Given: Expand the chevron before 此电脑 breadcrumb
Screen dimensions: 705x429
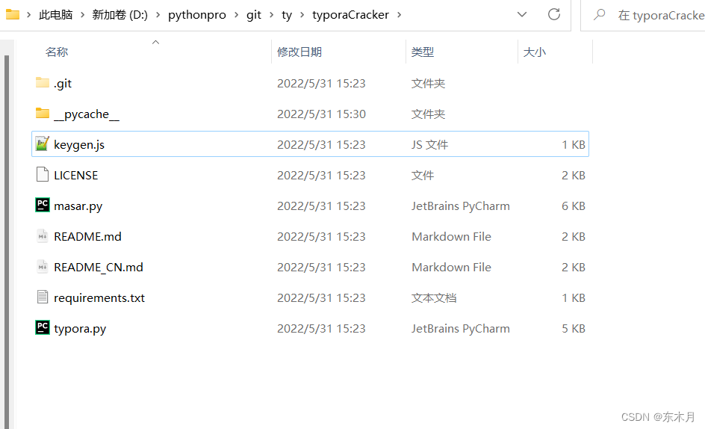Looking at the screenshot, I should pos(29,15).
